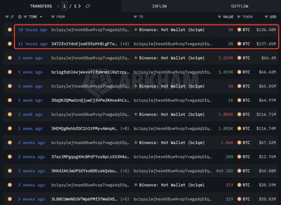Click the BTC token in $116.71M row

[x=243, y=114]
